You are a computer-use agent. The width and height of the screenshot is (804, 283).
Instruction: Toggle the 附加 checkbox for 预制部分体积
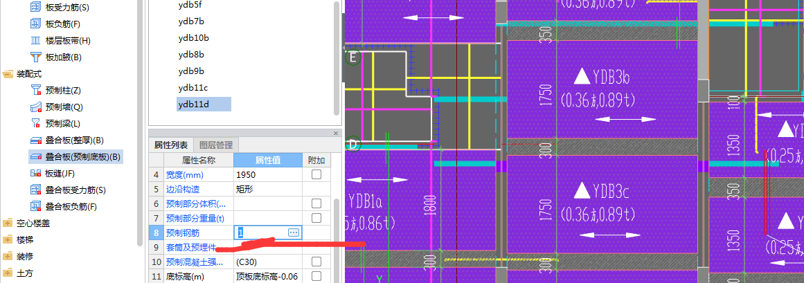coord(316,203)
